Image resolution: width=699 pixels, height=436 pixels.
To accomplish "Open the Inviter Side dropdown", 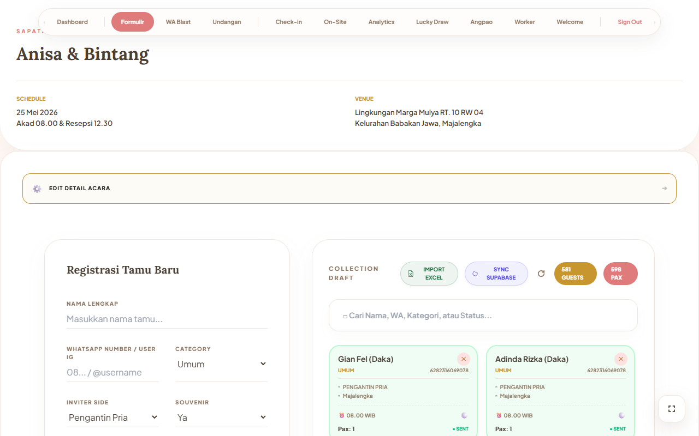I will [x=112, y=417].
